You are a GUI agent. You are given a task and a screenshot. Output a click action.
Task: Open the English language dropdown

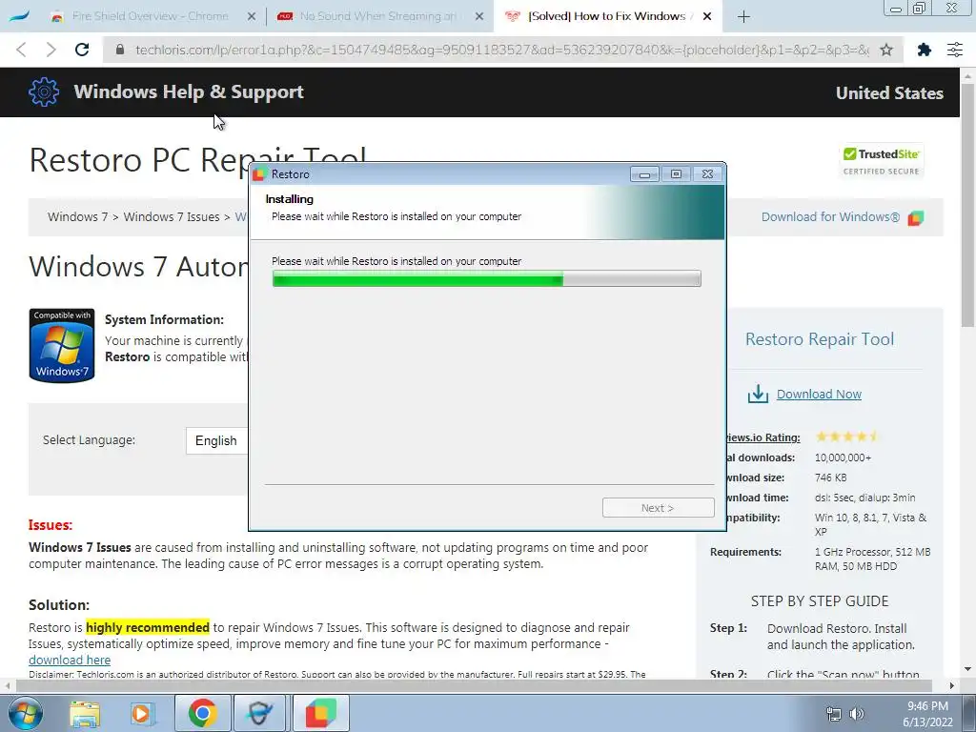point(216,440)
